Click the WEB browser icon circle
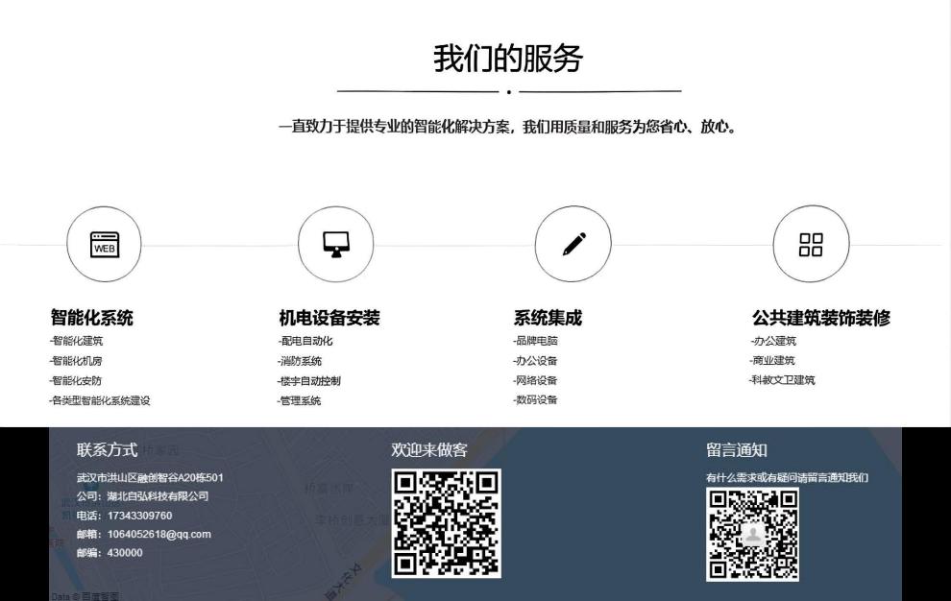This screenshot has width=951, height=601. [104, 245]
